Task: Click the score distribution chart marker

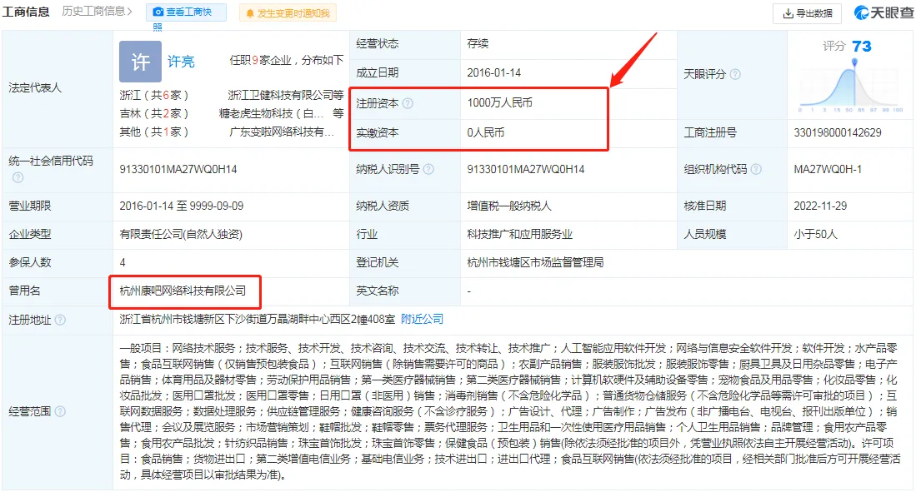Action: [x=854, y=62]
